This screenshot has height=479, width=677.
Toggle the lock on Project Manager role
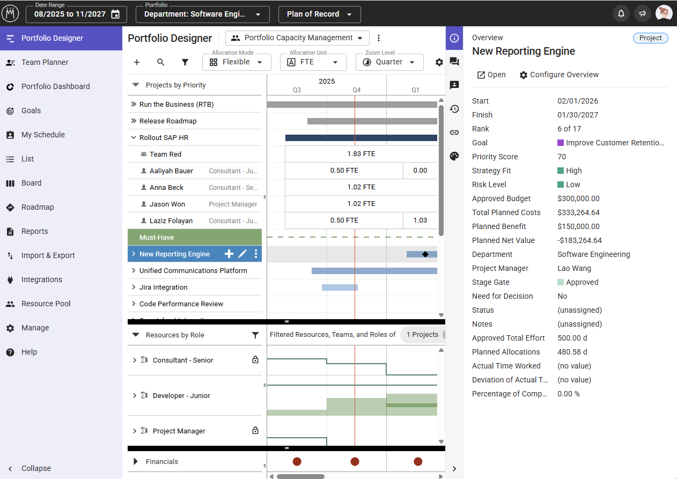[255, 431]
